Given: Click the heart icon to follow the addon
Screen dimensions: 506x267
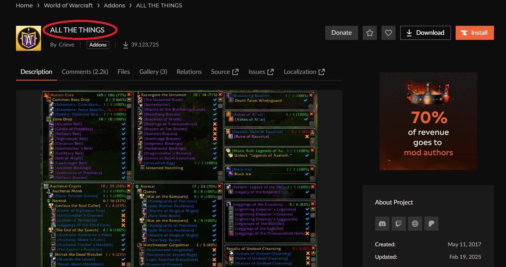Looking at the screenshot, I should tap(388, 33).
